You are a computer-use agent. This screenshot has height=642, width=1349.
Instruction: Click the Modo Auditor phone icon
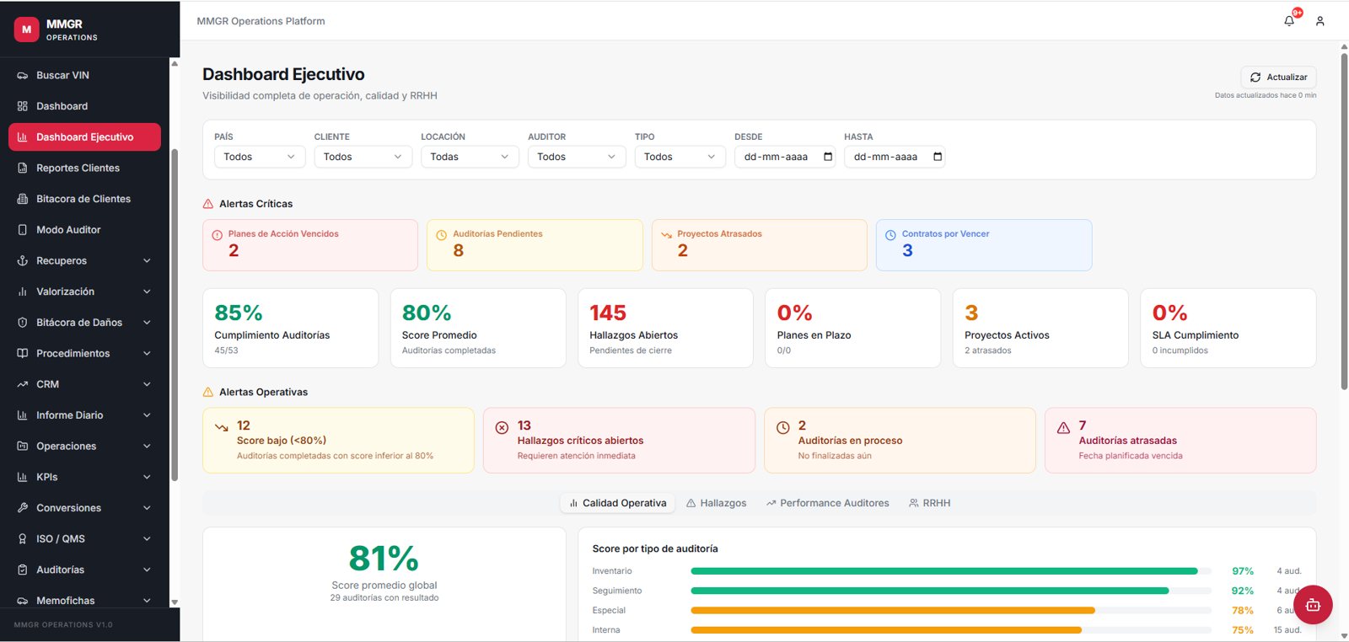23,230
